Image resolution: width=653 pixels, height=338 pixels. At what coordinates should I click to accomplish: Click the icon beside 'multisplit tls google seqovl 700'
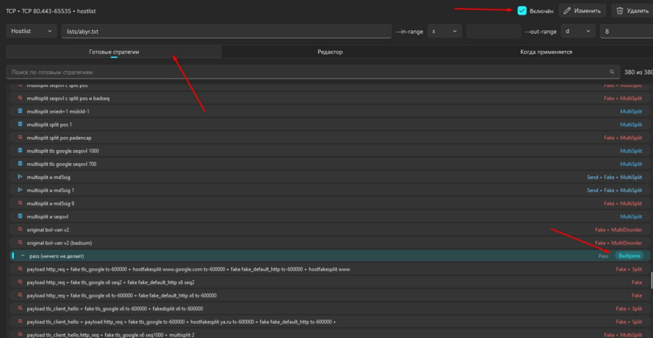click(20, 164)
